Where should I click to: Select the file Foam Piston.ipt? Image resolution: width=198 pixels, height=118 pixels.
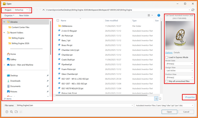tap(68, 69)
